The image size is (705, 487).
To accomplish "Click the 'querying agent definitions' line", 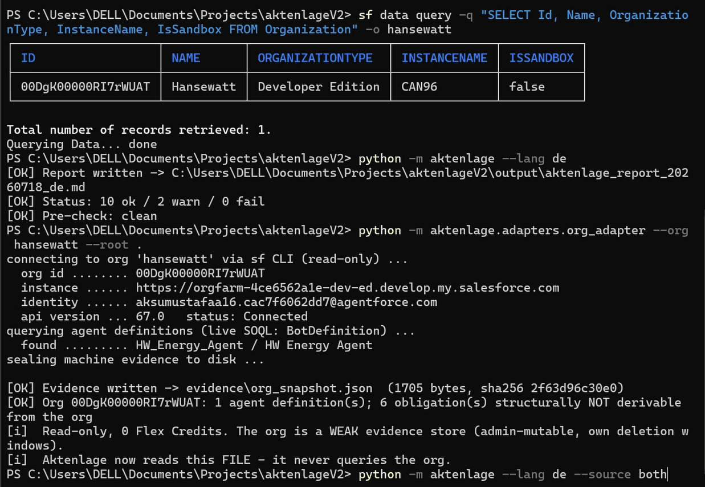I will click(211, 331).
